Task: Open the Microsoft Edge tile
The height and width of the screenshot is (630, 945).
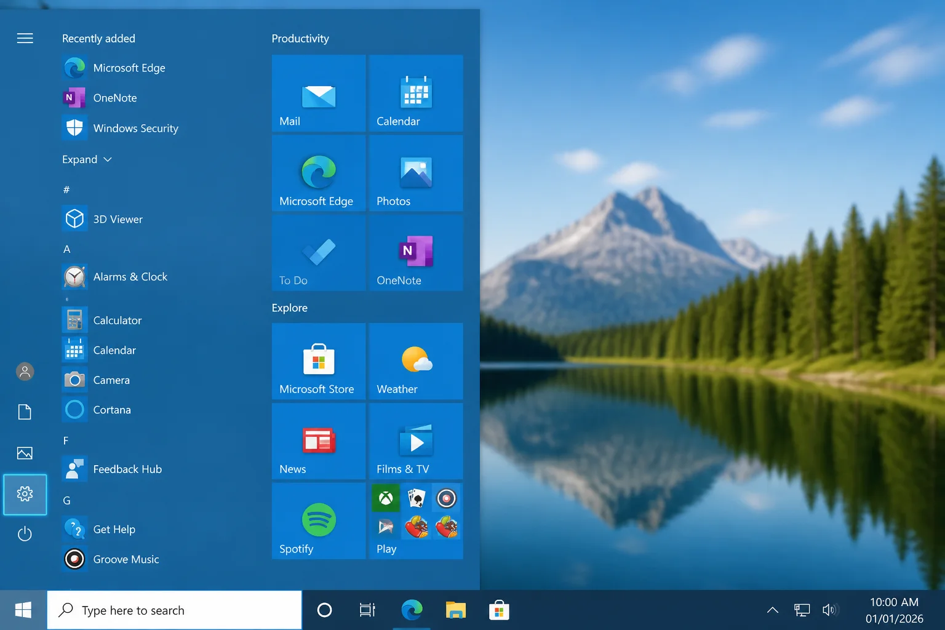Action: [x=319, y=173]
